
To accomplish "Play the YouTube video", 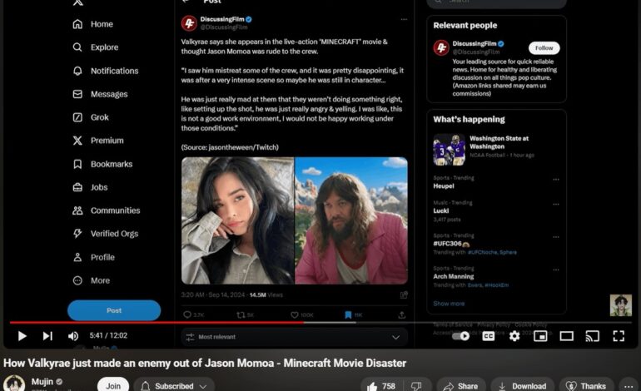I will click(22, 336).
